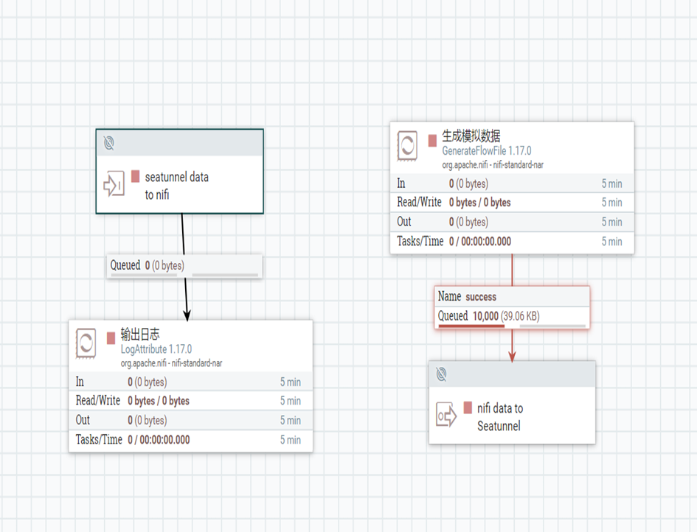
Task: Click the input port icon of seatunnel data to nifi
Action: (114, 184)
